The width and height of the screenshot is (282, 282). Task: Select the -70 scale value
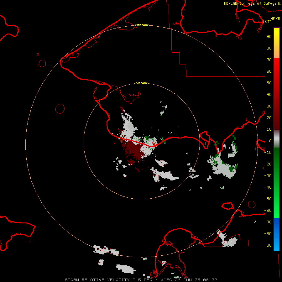point(268,222)
